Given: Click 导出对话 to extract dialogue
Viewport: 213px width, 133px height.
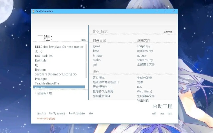Looking at the screenshot, I should click(x=143, y=100).
